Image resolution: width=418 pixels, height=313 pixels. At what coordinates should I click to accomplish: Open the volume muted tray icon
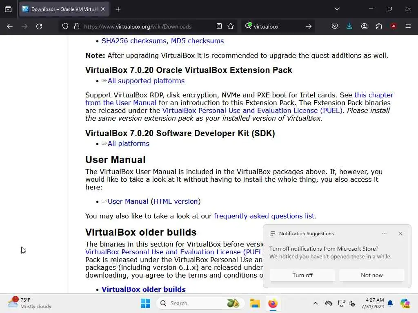pyautogui.click(x=352, y=303)
